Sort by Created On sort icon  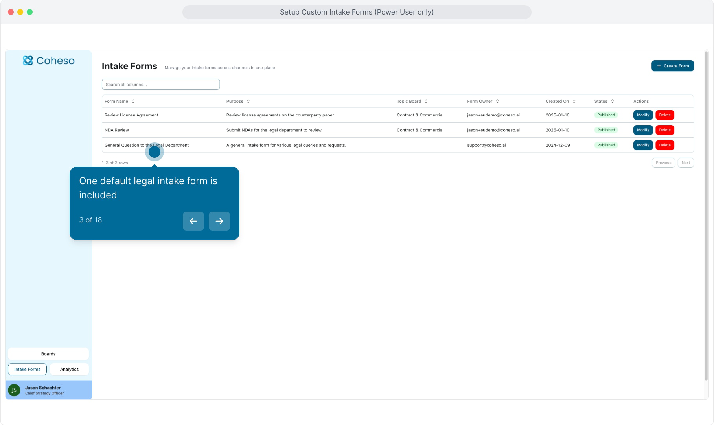click(x=574, y=102)
